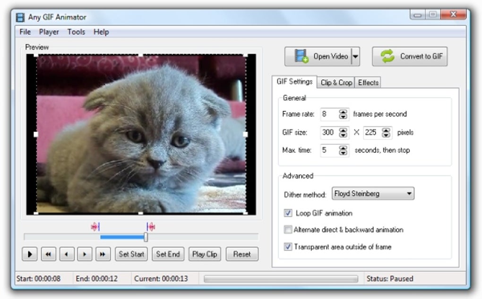Increase GIF width with the up arrow
This screenshot has height=299, width=482.
(x=343, y=130)
